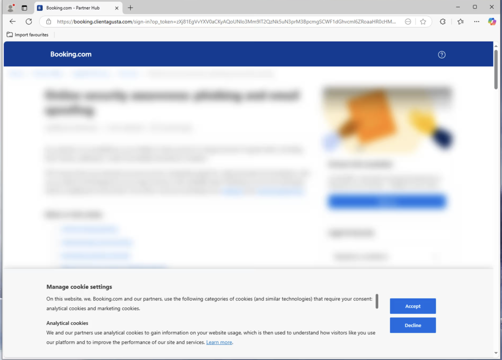Screen dimensions: 502x360
Task: Open the browser Extensions icon
Action: pos(443,22)
